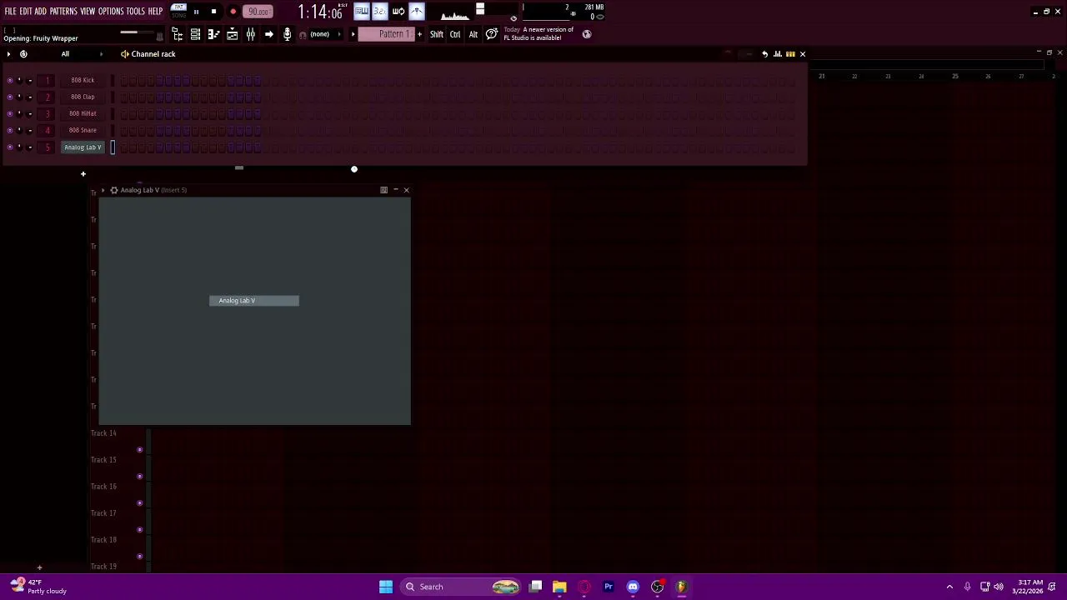Viewport: 1067px width, 600px height.
Task: Open the EDIT menu
Action: click(x=26, y=12)
